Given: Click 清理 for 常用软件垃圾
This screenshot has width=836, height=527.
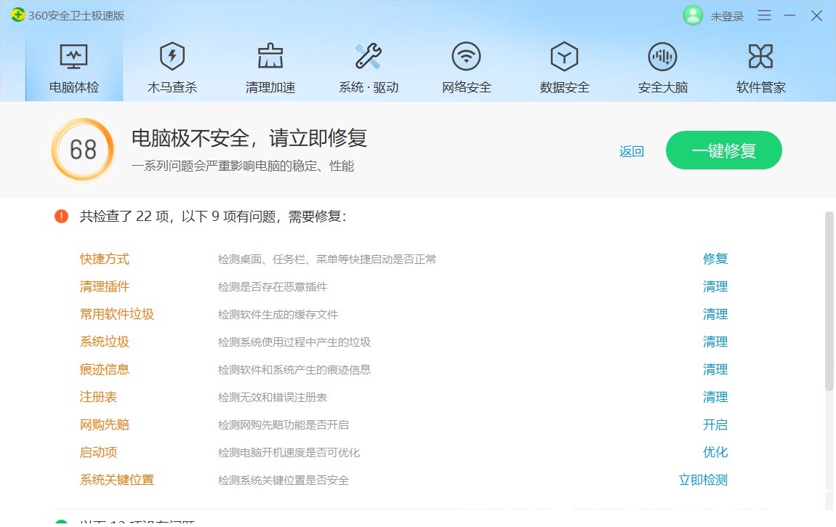Looking at the screenshot, I should pos(715,315).
